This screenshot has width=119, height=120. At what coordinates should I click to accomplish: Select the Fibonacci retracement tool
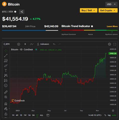click(x=6, y=61)
